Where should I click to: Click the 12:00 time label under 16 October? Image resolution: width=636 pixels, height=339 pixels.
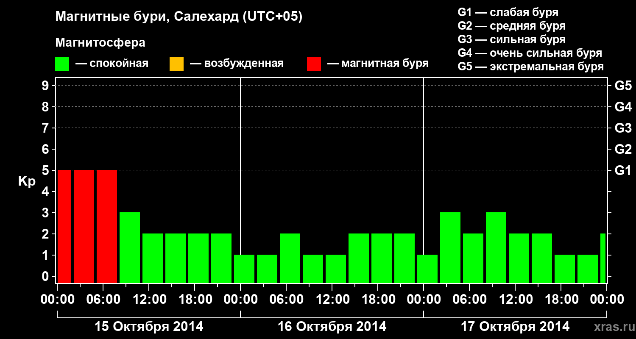(332, 300)
